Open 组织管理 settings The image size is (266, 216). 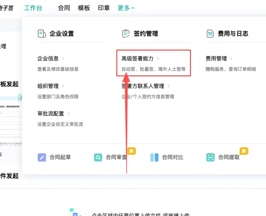[x=48, y=86]
